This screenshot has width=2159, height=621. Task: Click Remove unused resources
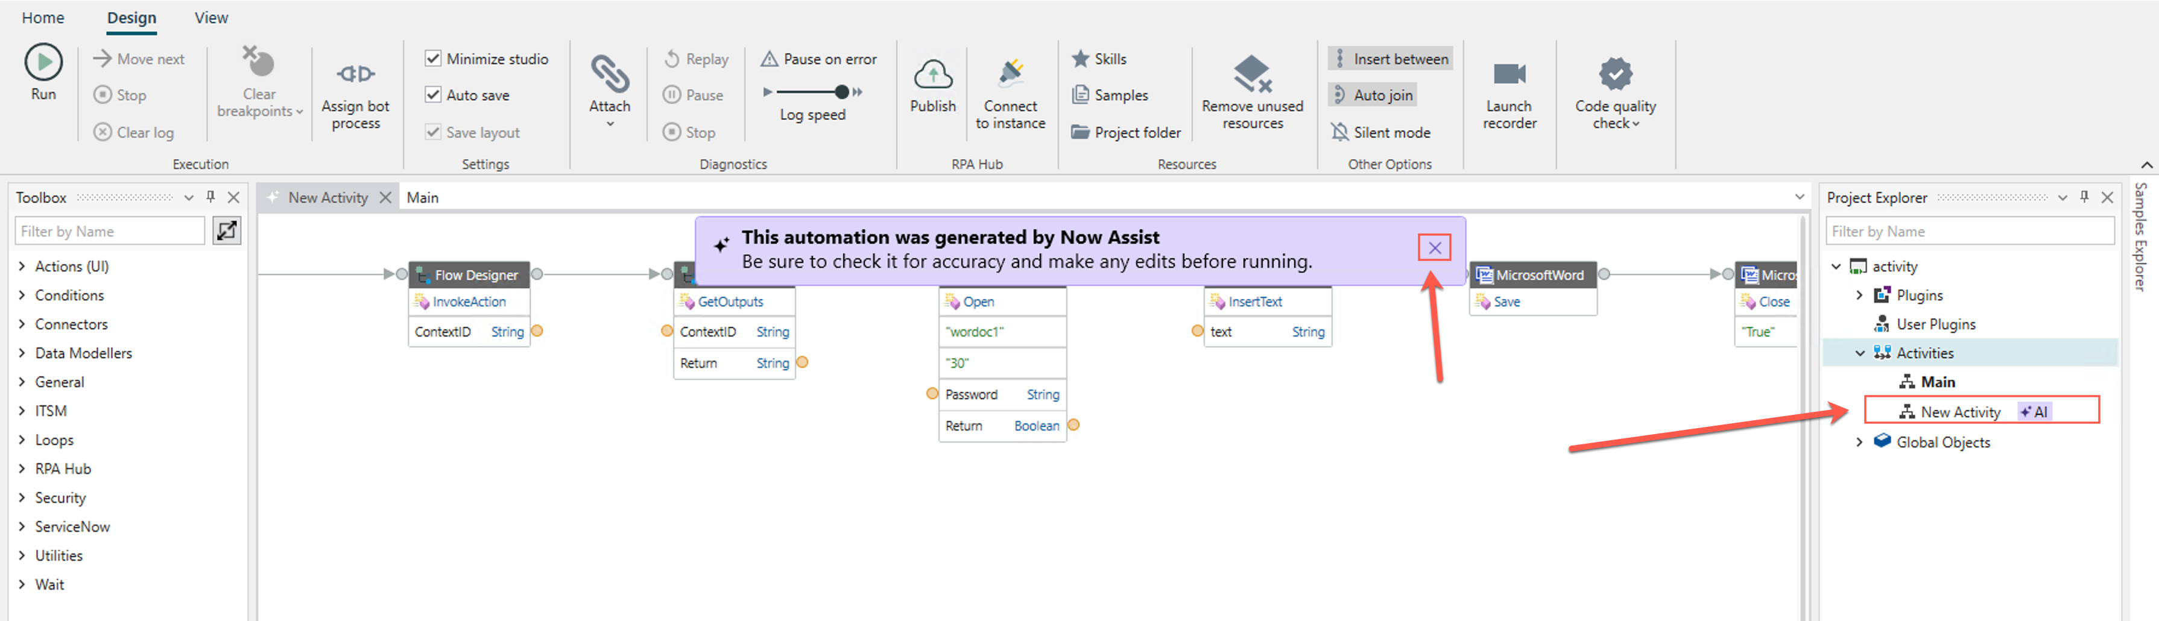(x=1252, y=92)
